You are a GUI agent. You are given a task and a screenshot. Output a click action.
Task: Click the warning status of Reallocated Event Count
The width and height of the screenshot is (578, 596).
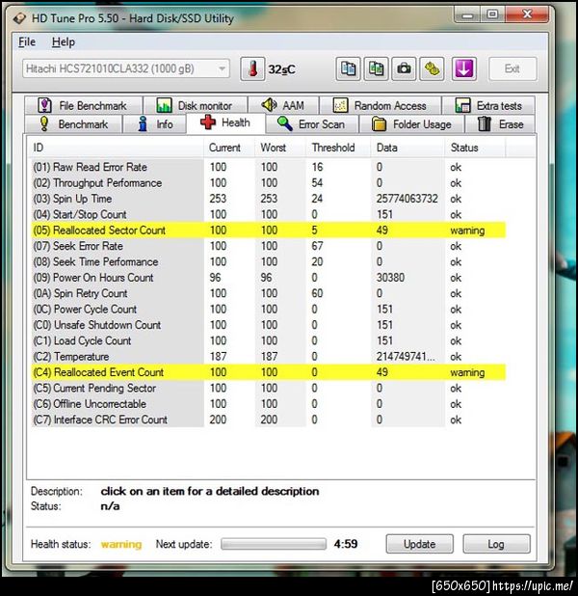click(x=467, y=372)
